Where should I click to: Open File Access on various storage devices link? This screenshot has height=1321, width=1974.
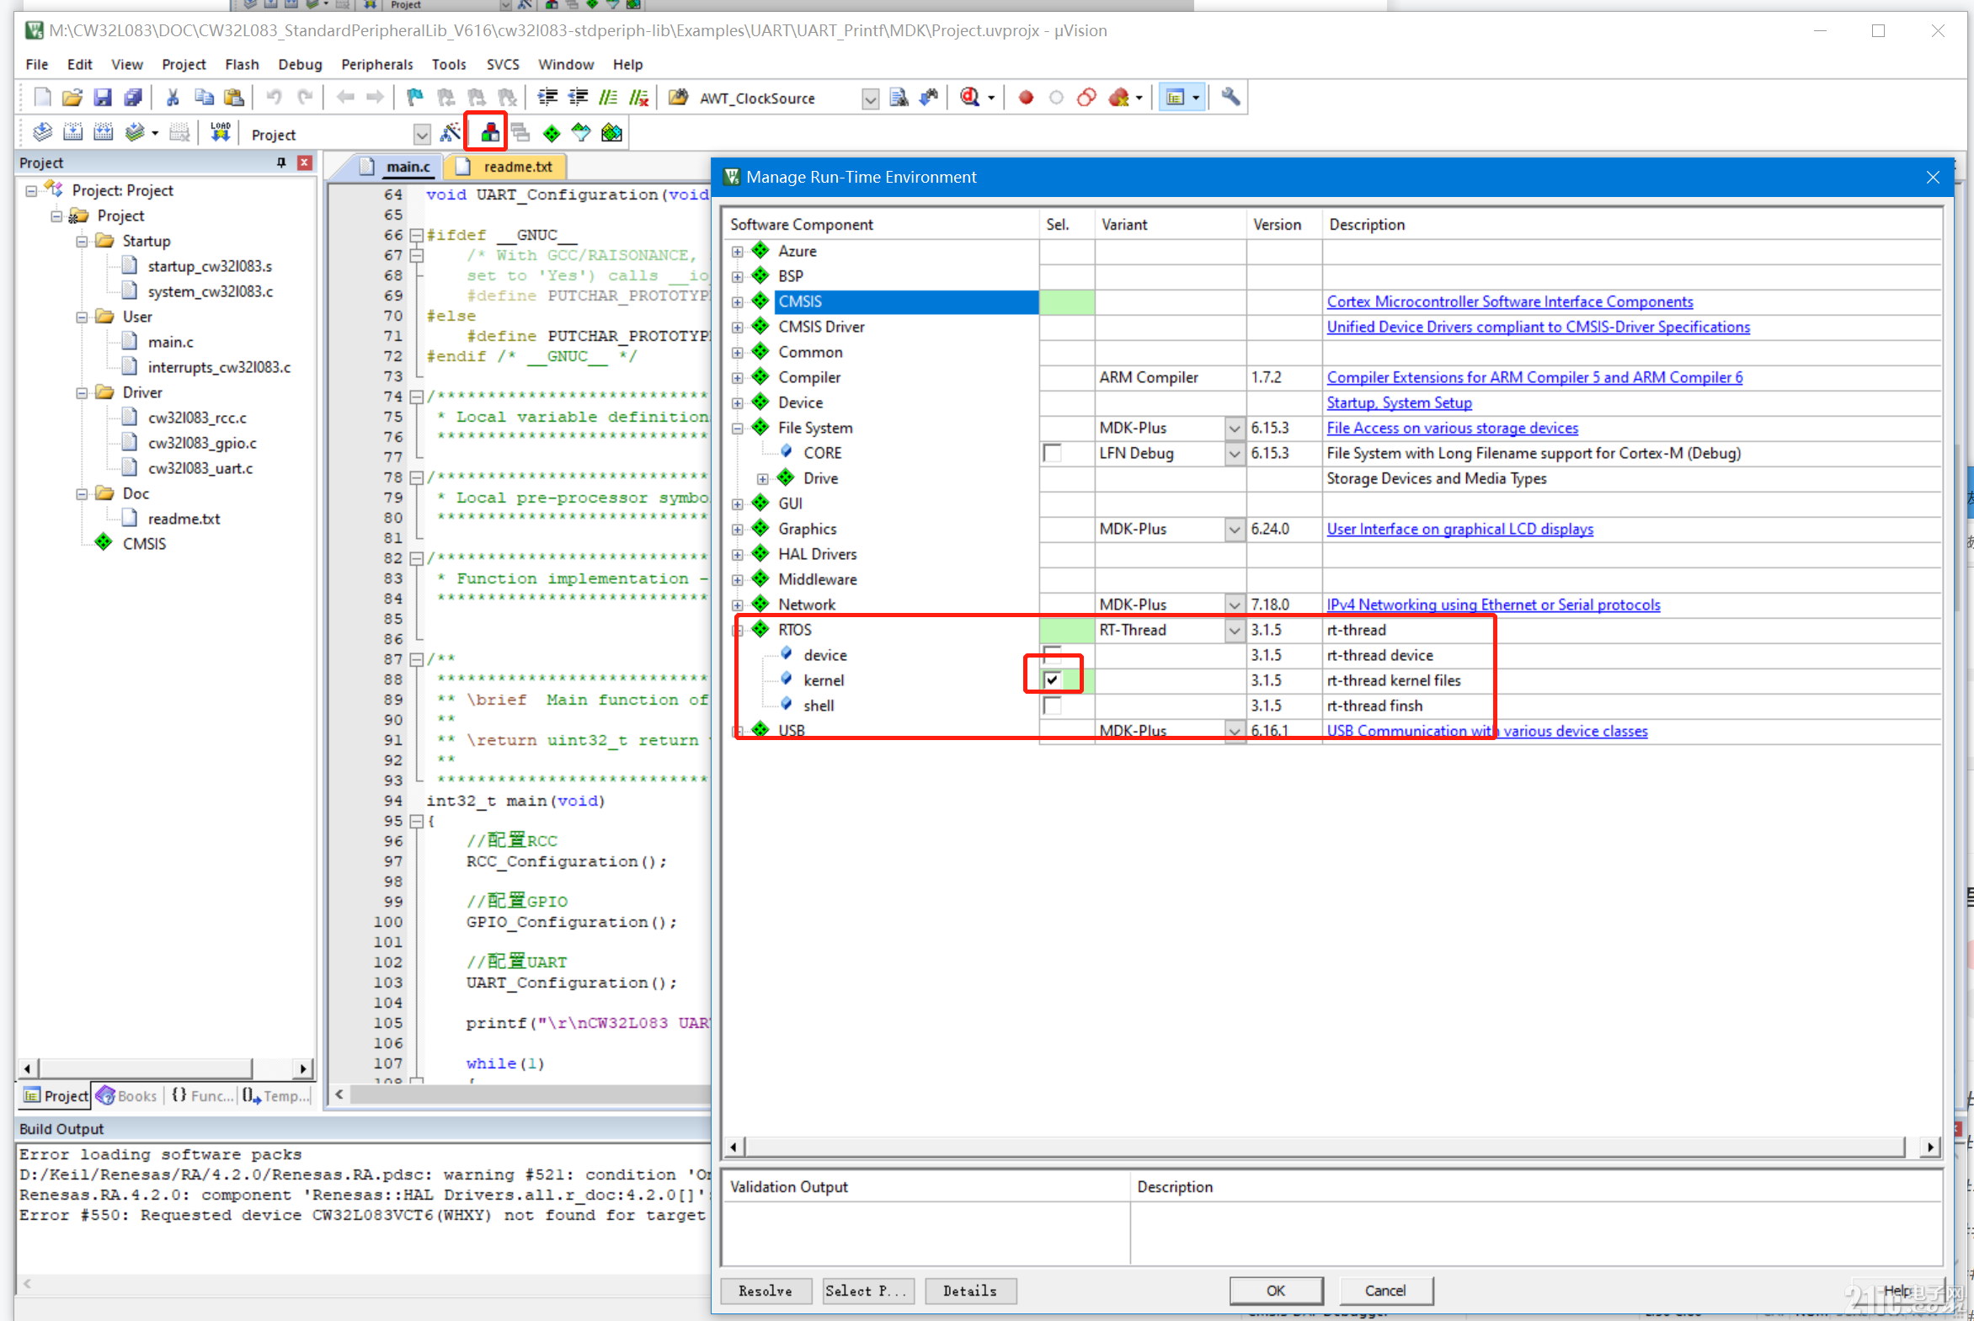pyautogui.click(x=1453, y=428)
